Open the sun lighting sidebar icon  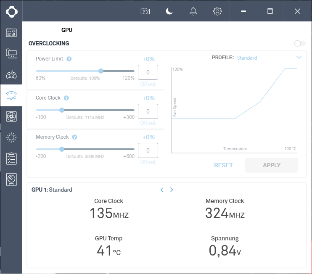pos(11,137)
